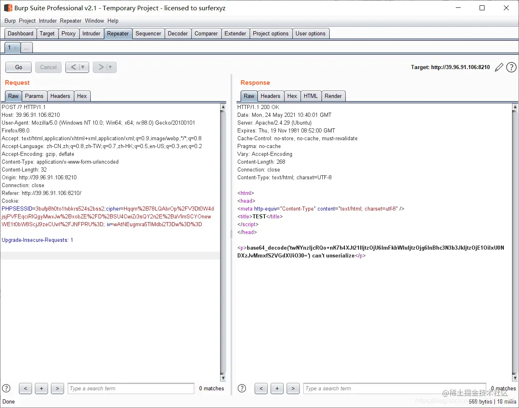The width and height of the screenshot is (519, 408).
Task: Click 'Connection: close' in request
Action: [23, 185]
